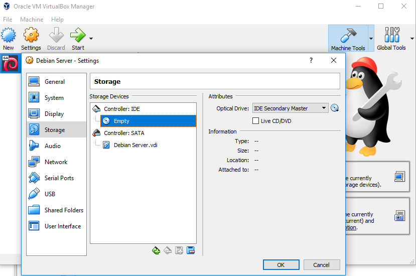Click the Snapshots tool icon in background window
The image size is (416, 276).
point(399,216)
